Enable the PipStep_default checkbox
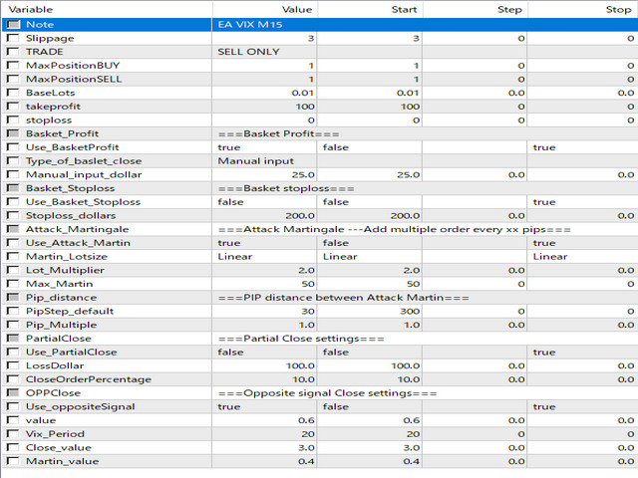The width and height of the screenshot is (638, 478). 13,311
